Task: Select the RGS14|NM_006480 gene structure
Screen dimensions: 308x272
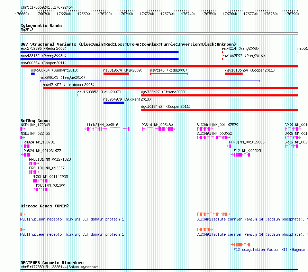Action: [x=158, y=129]
